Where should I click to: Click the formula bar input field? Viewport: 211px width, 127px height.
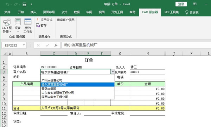[136, 45]
